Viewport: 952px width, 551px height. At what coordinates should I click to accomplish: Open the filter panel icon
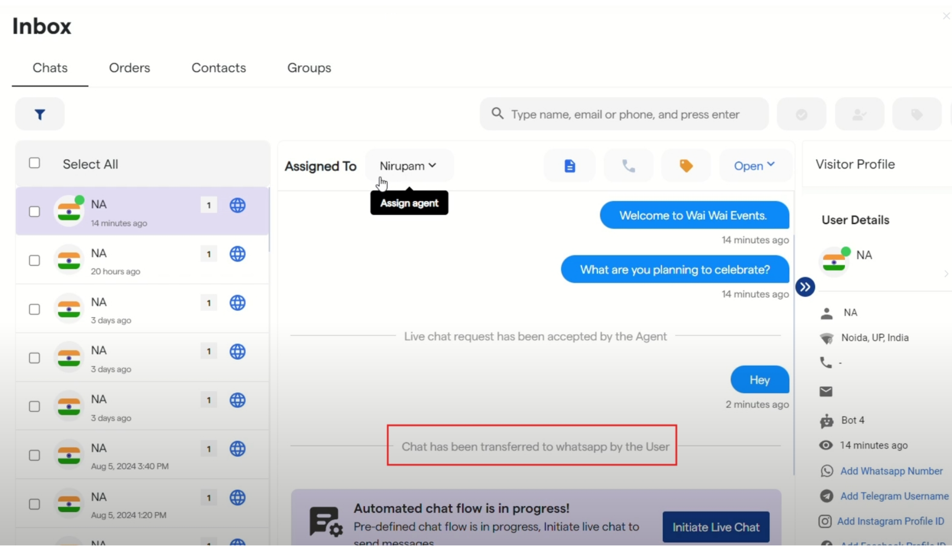click(39, 114)
